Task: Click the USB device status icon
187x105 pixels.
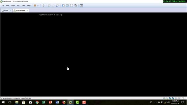Action: coord(176,98)
